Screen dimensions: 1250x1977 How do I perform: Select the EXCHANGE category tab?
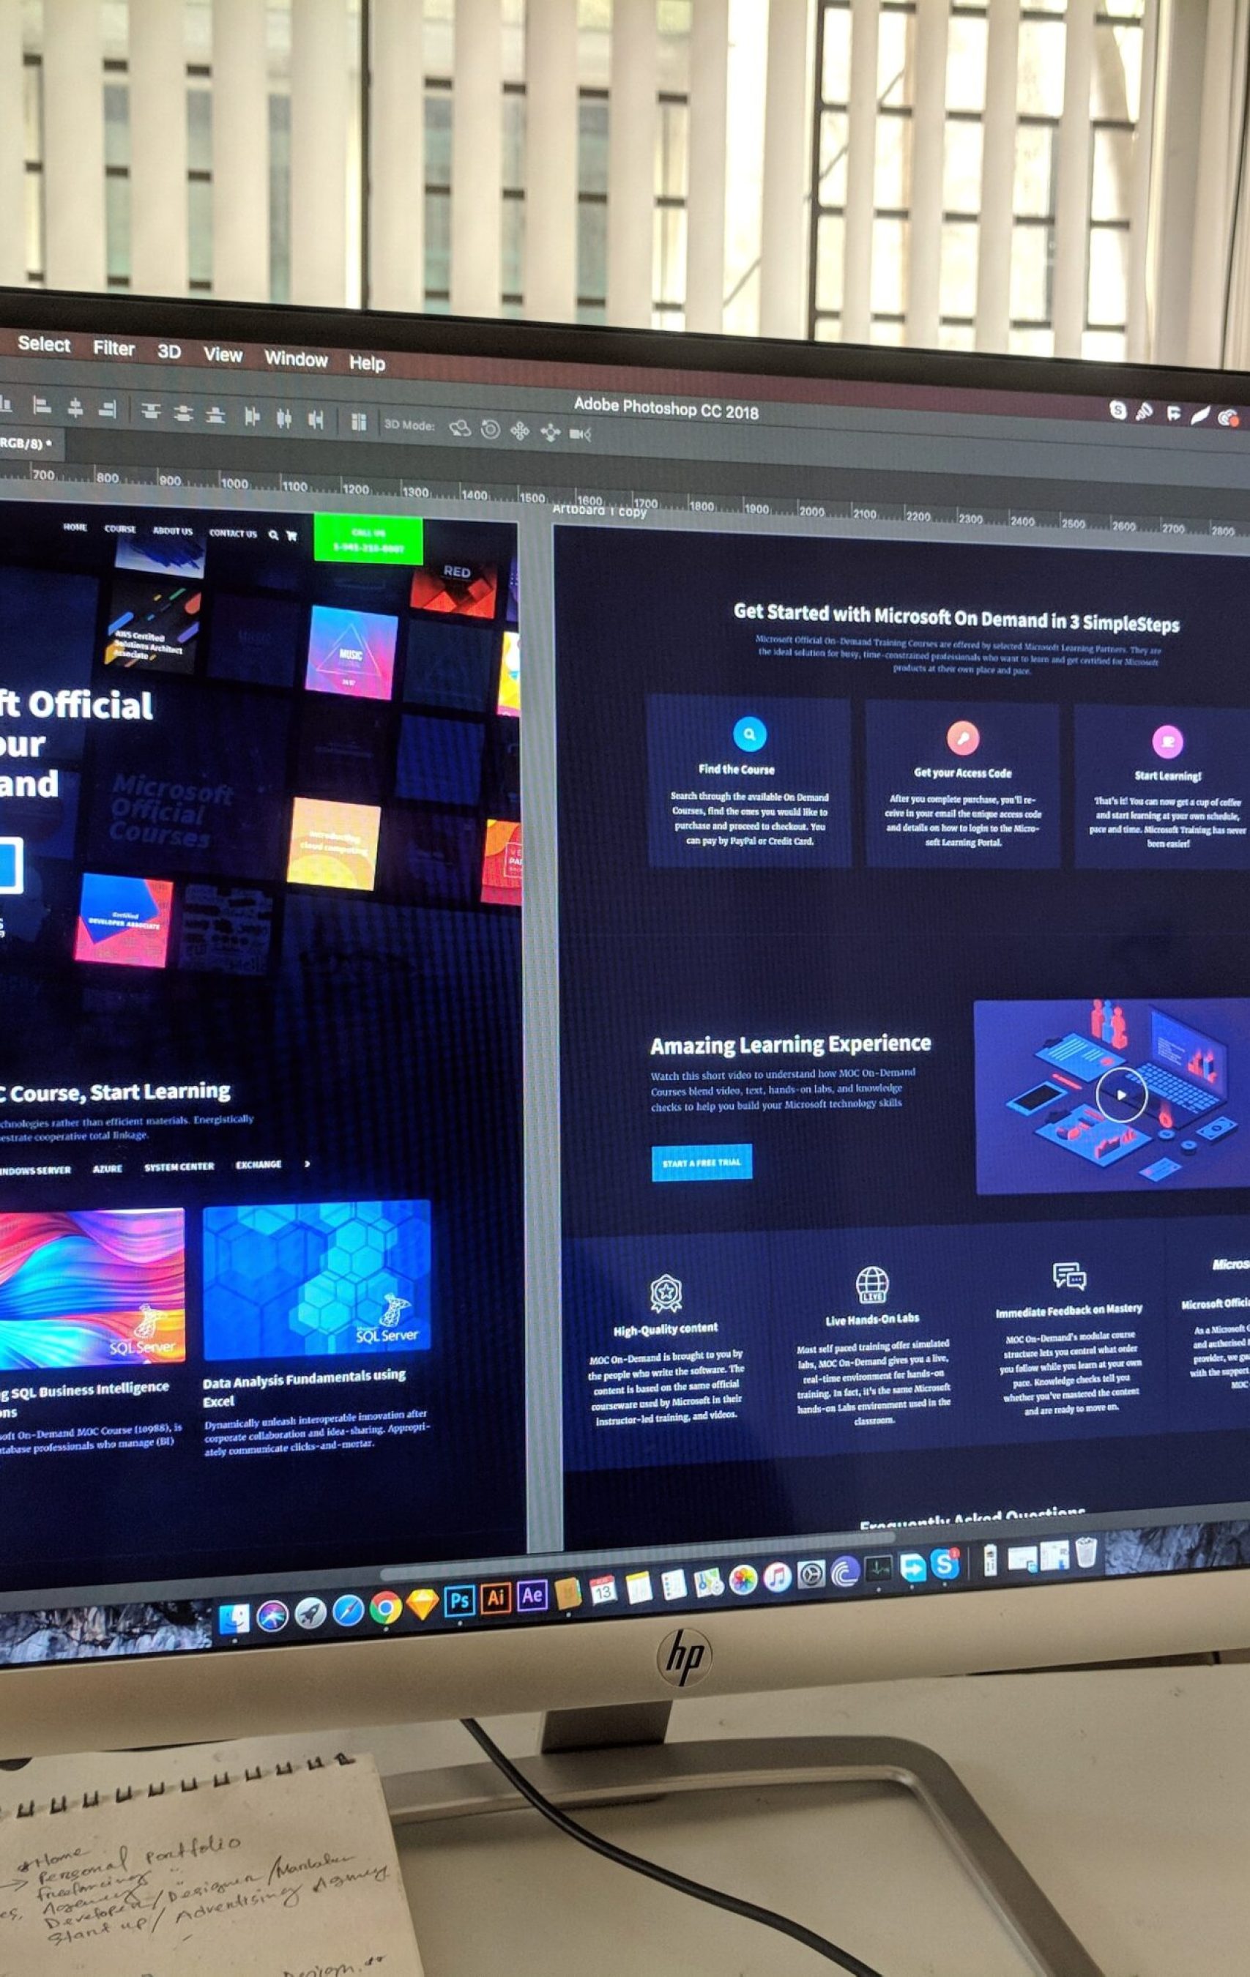pyautogui.click(x=258, y=1164)
